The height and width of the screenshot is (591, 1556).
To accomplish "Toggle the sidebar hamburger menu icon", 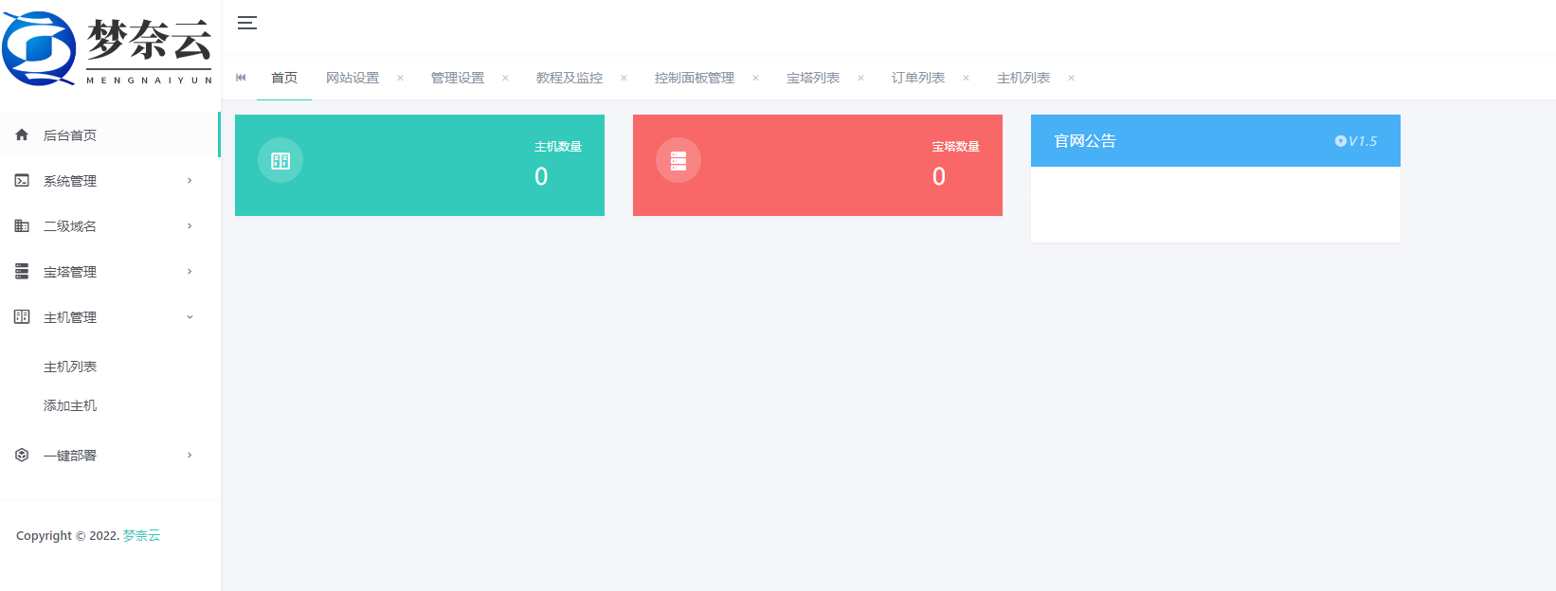I will (247, 23).
